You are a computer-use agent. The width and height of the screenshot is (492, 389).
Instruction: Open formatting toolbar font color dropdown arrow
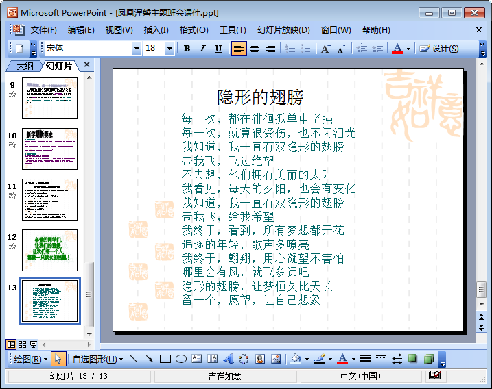408,49
